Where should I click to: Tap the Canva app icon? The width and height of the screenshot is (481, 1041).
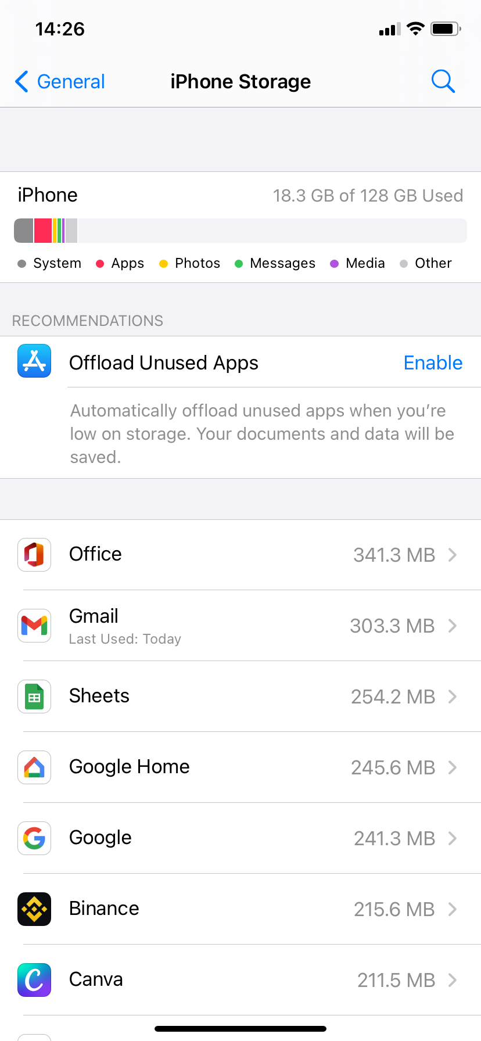pyautogui.click(x=34, y=980)
